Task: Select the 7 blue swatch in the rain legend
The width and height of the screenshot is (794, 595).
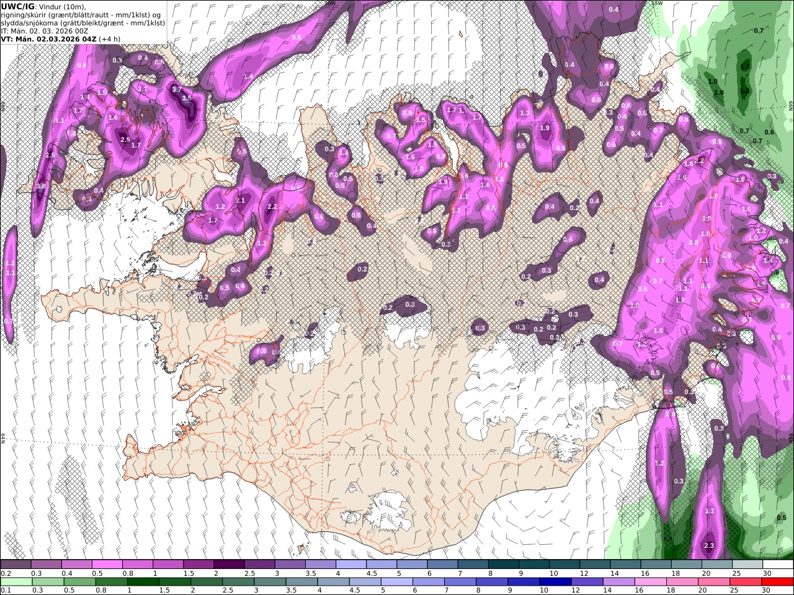Action: [x=460, y=582]
